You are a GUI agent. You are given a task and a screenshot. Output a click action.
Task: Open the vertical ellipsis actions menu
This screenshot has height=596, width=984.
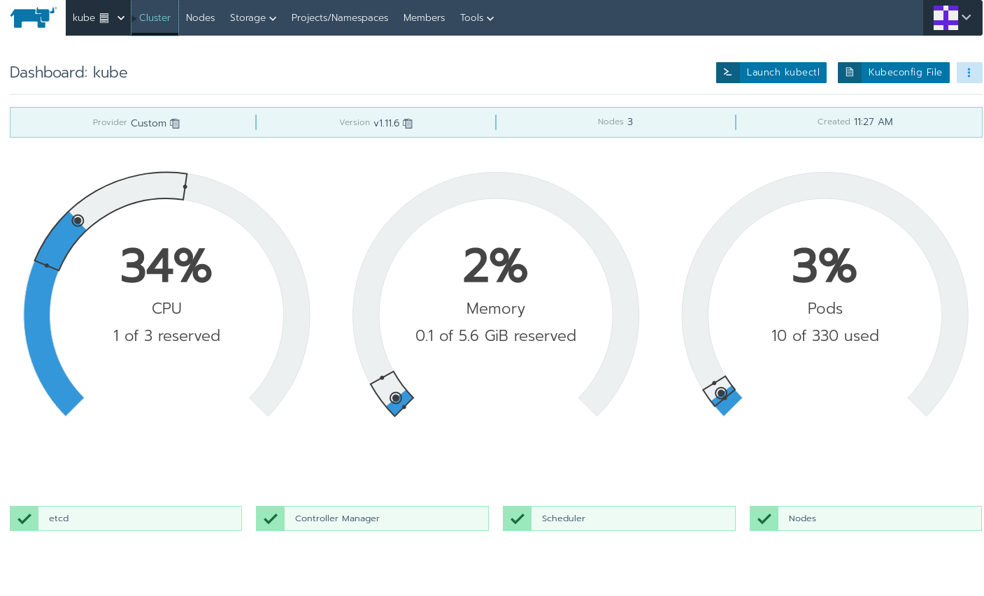[x=969, y=73]
